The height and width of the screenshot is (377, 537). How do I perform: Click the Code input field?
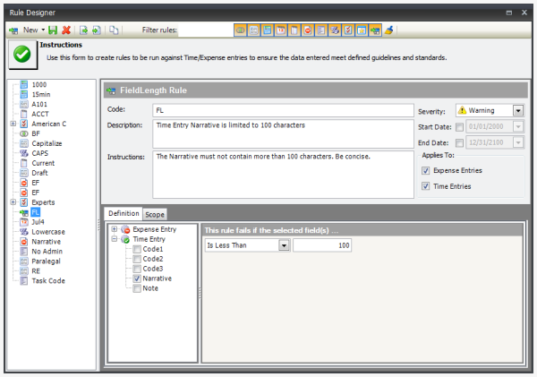click(284, 109)
